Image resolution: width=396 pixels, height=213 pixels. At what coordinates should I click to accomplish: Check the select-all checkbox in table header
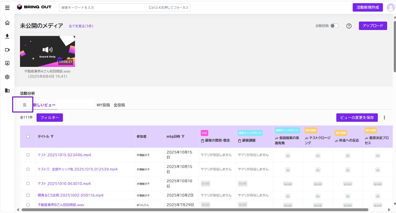(x=28, y=136)
